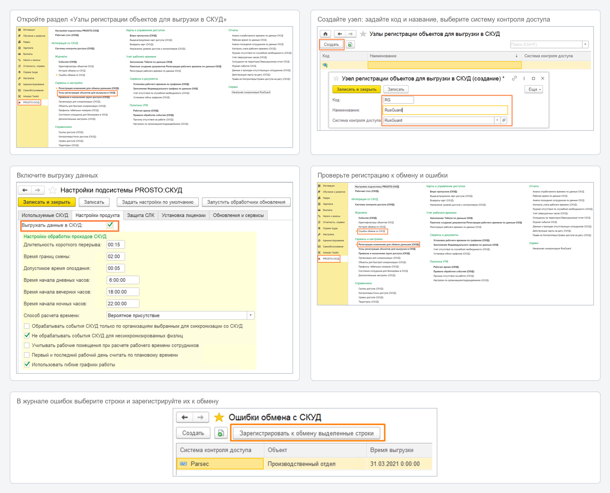Toggle Выгружать данные в СКУД checkbox
Screen dimensions: 610x493
point(110,225)
